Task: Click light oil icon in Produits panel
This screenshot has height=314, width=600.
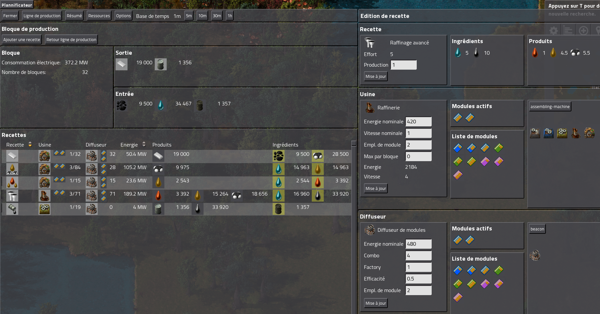Action: pyautogui.click(x=553, y=53)
